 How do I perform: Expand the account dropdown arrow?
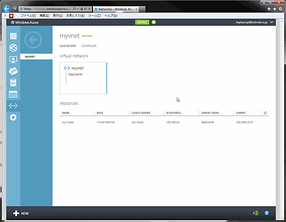click(272, 22)
